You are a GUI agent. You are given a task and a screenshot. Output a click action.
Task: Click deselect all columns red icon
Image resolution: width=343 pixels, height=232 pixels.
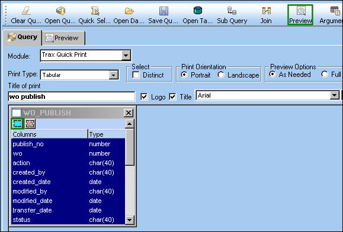pyautogui.click(x=30, y=124)
